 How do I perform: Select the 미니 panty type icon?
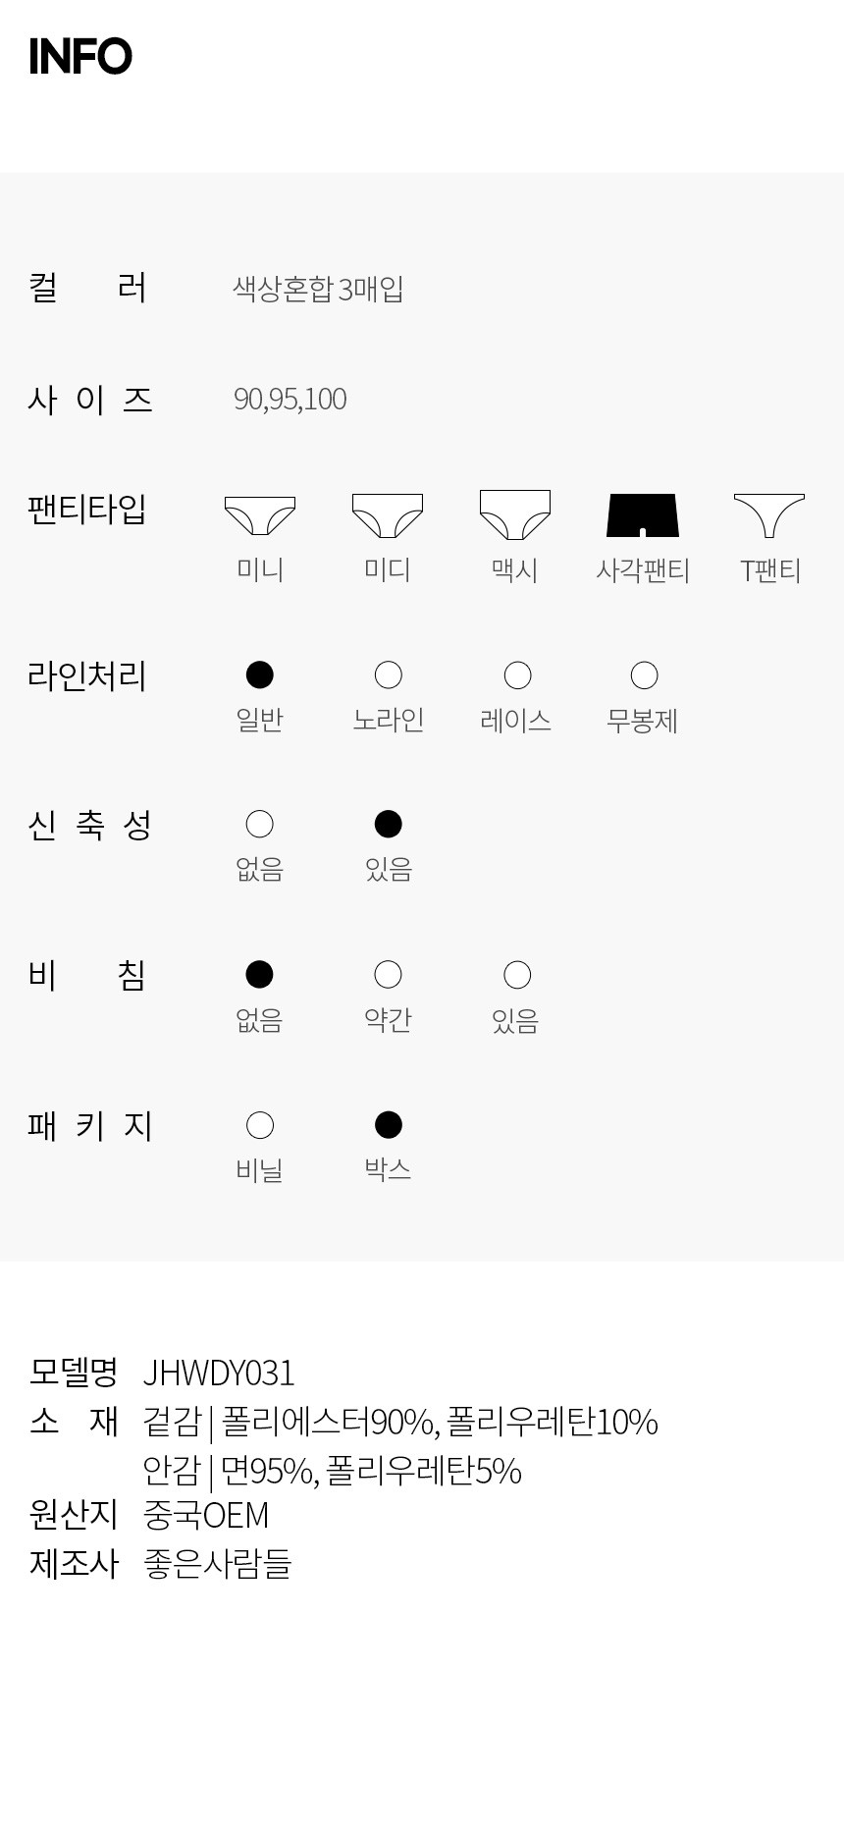click(x=260, y=515)
